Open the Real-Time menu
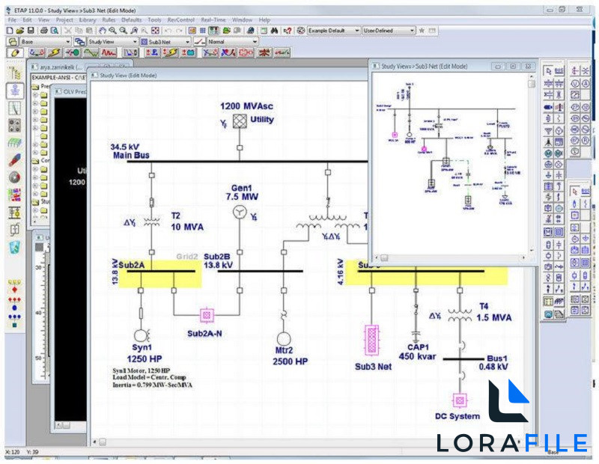 (213, 19)
